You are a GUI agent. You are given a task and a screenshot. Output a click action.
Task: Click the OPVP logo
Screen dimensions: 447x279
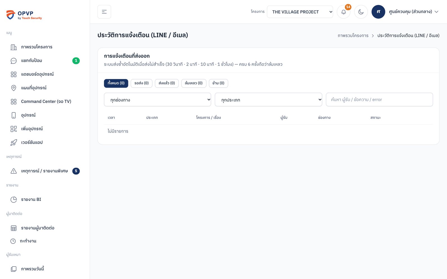tap(24, 15)
